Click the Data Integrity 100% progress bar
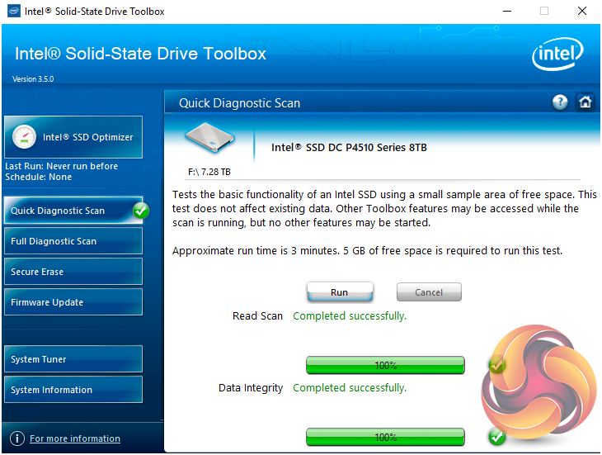This screenshot has height=455, width=602. [x=385, y=437]
